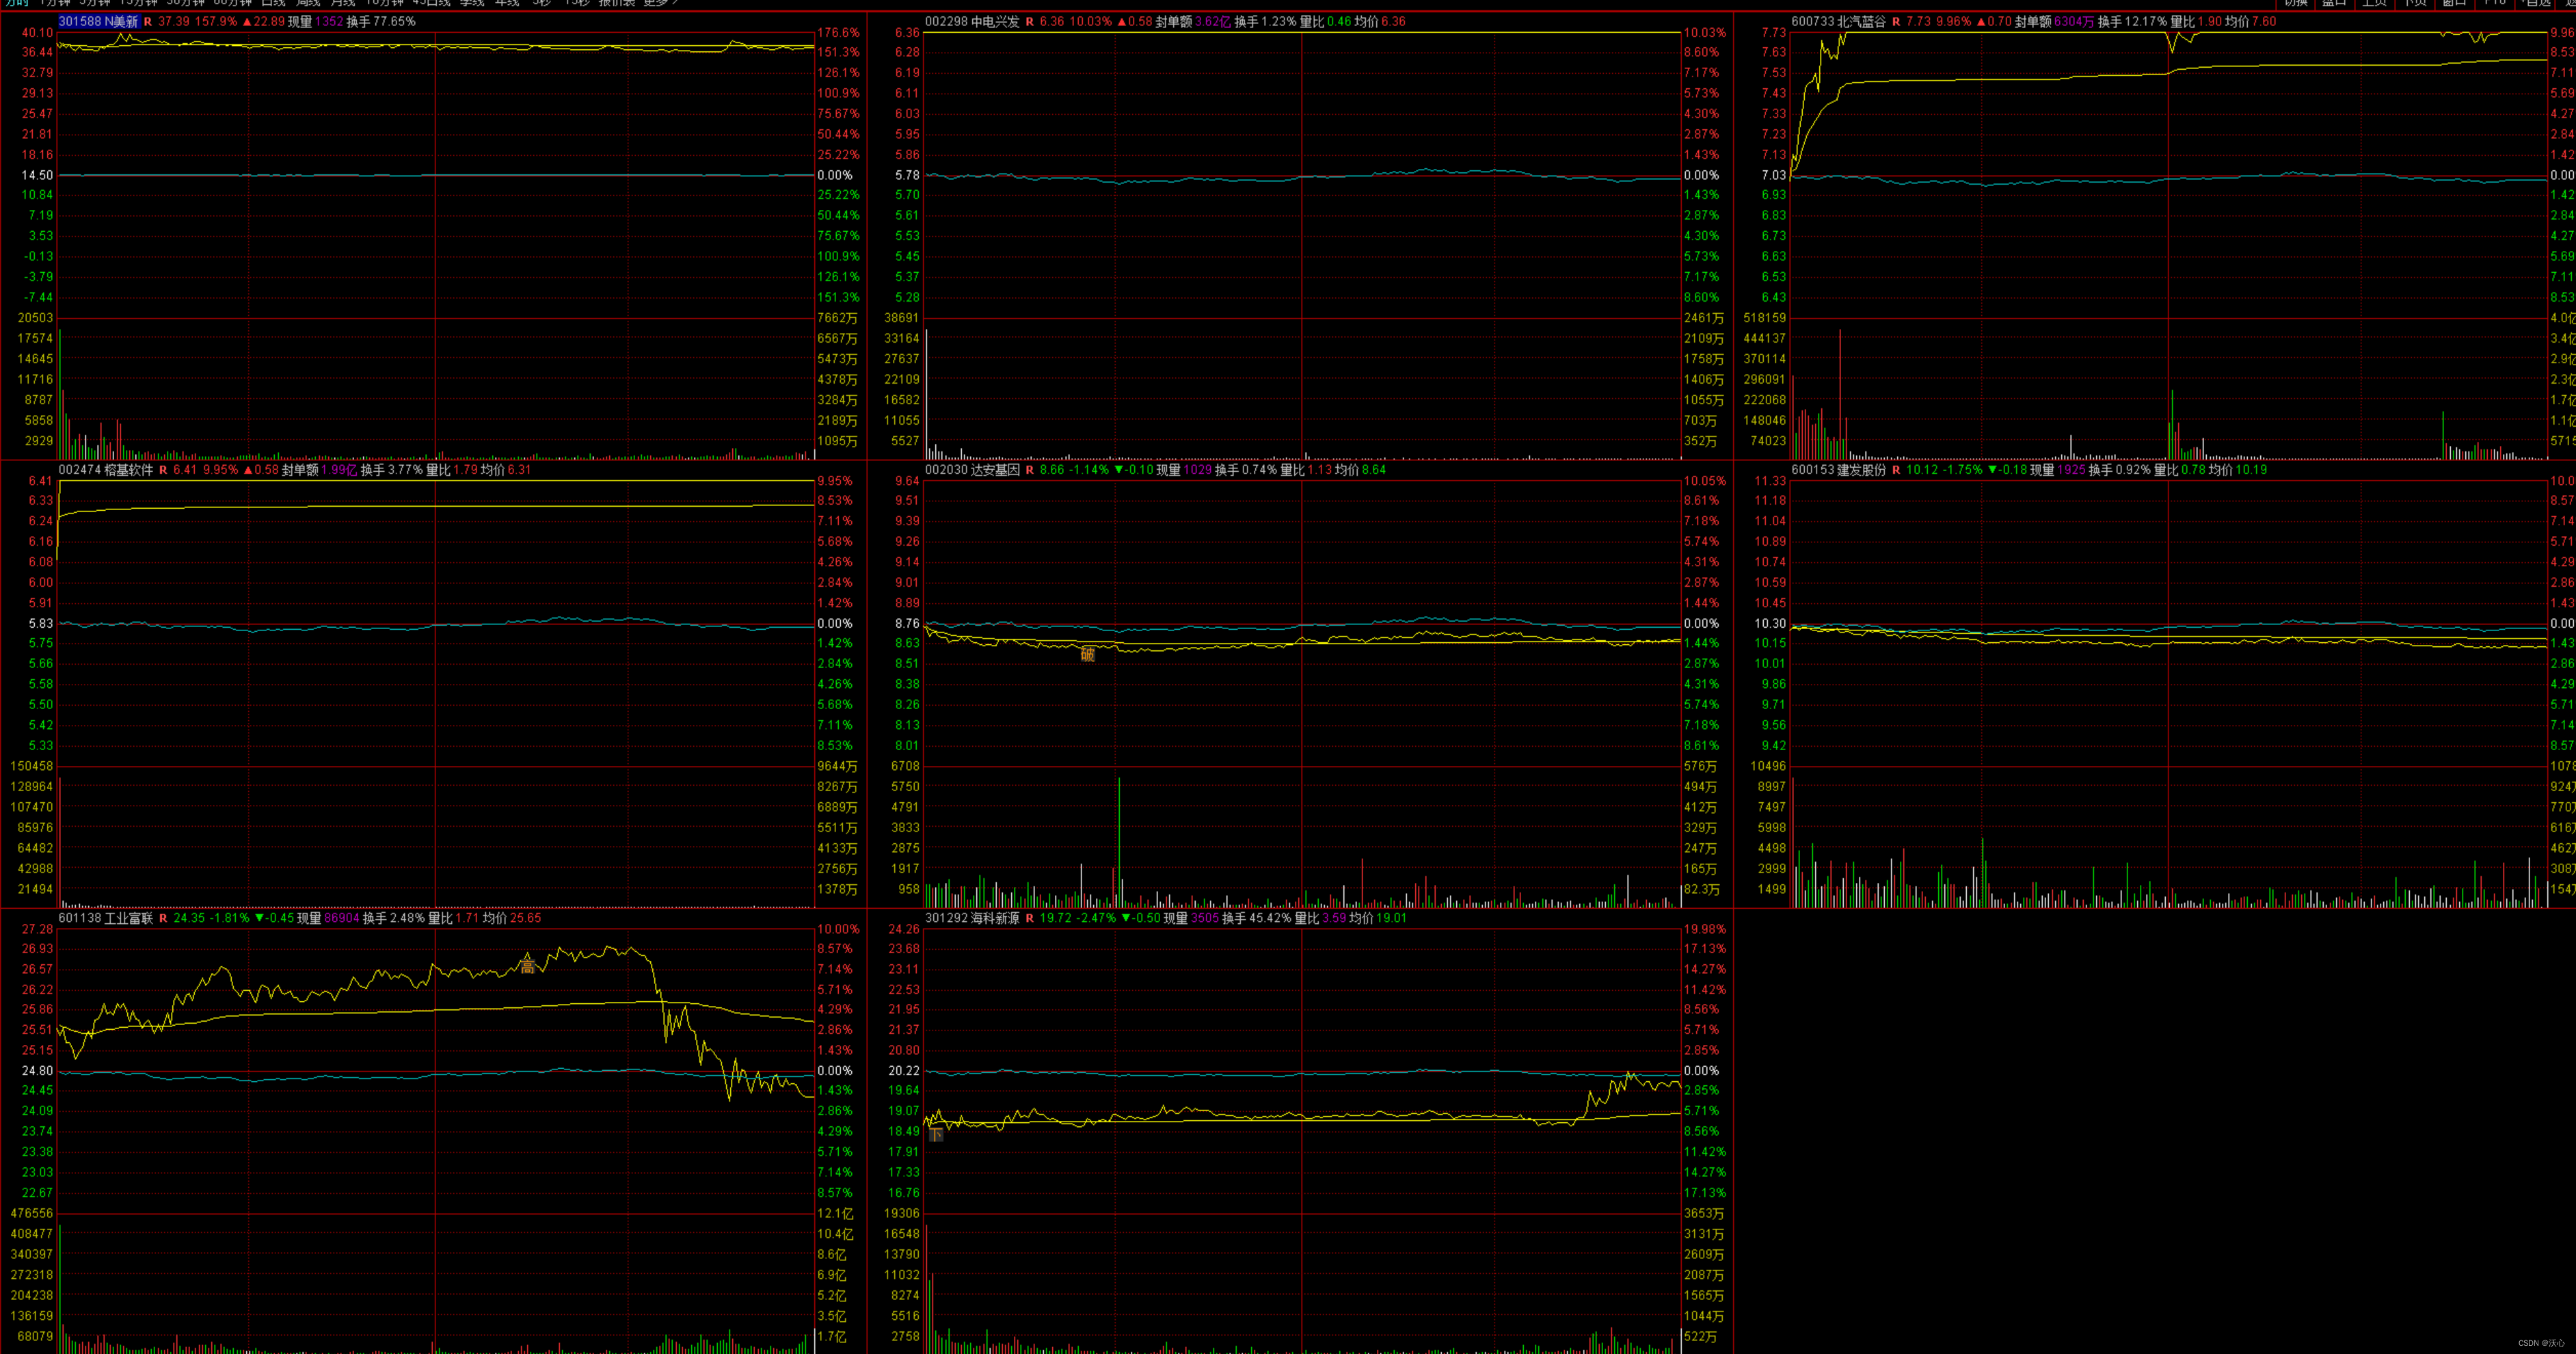The image size is (2576, 1354).
Task: Switch to the 周线 period tab
Action: point(308,3)
